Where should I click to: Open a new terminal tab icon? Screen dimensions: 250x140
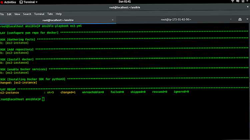[x=240, y=19]
